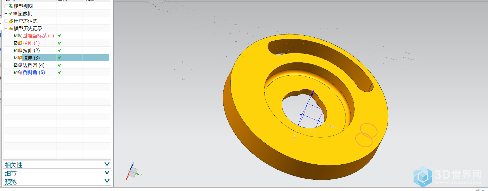The image size is (488, 191).
Task: Click the blue datum plane origin in the part
Action: [x=302, y=114]
